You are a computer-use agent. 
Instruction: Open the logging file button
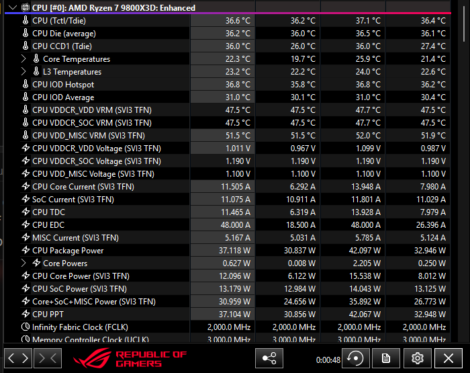386,358
